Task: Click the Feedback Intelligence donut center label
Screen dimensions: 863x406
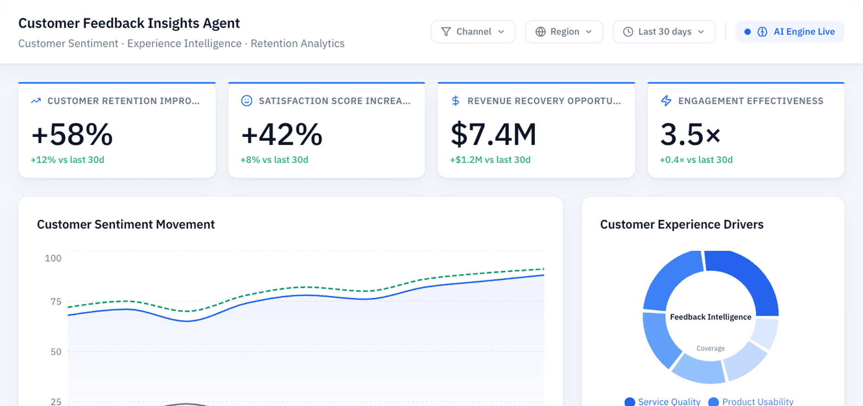Action: point(710,317)
